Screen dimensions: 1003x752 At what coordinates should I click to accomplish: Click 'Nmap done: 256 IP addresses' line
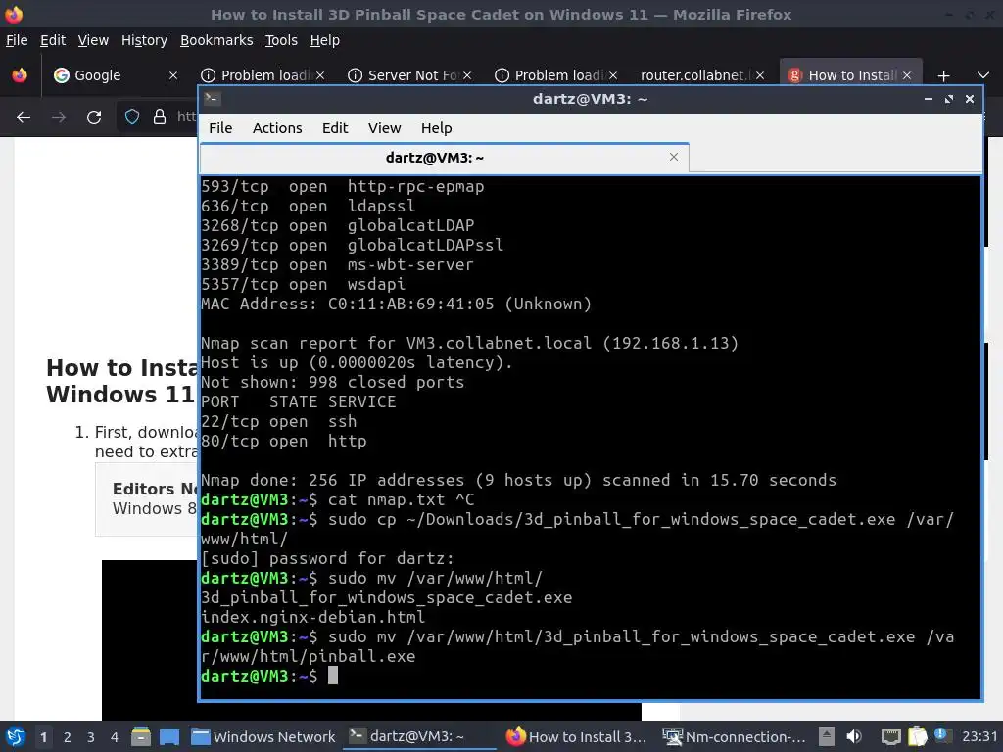point(518,480)
